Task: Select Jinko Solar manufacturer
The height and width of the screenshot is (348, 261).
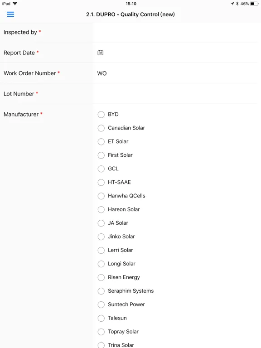Action: [101, 237]
